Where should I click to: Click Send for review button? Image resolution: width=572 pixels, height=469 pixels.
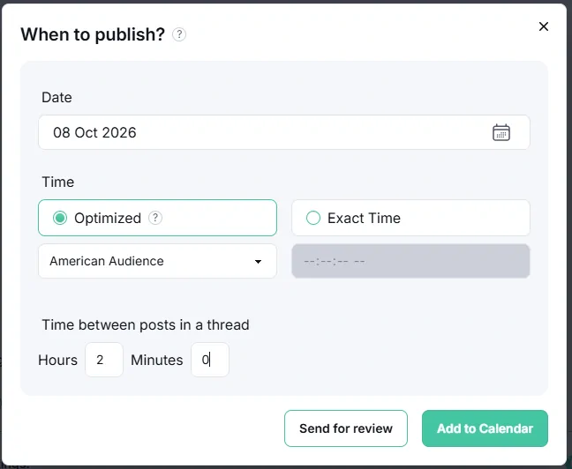pos(346,428)
